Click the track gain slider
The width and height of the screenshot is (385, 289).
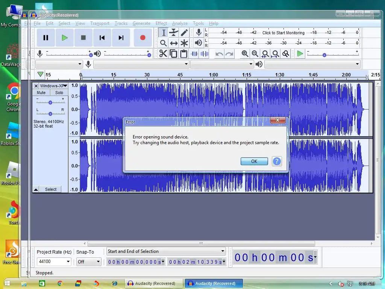tap(50, 102)
